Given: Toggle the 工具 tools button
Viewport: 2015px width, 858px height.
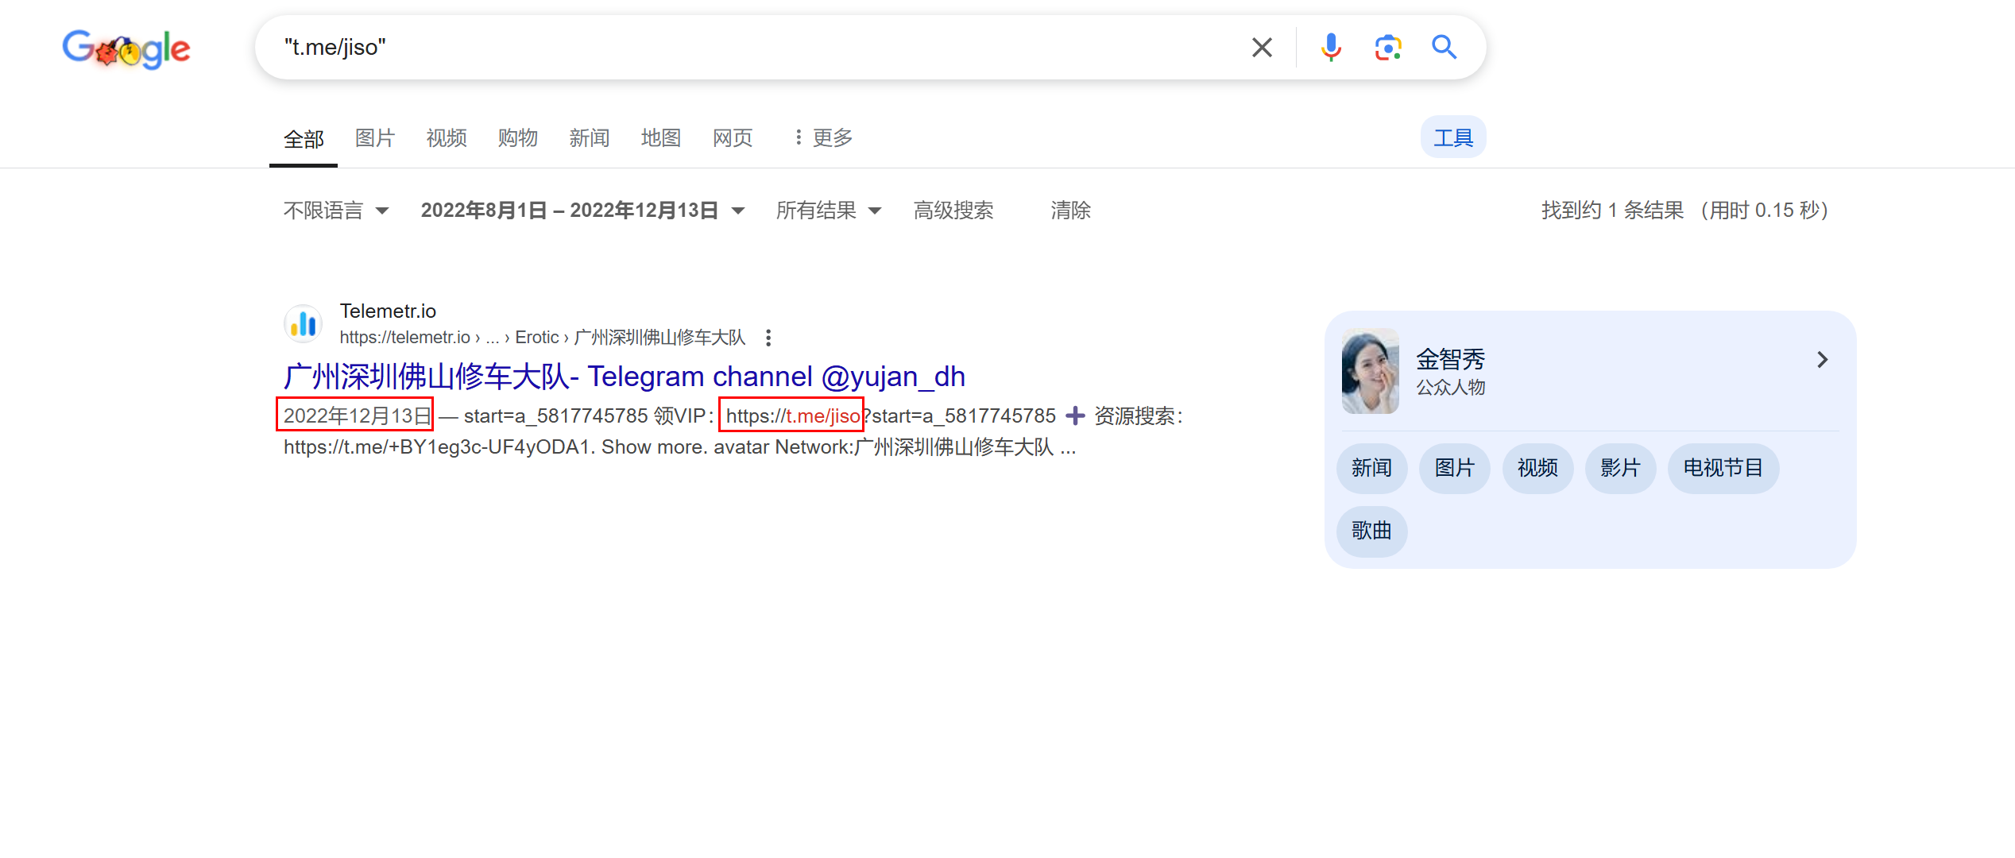Looking at the screenshot, I should pos(1452,137).
